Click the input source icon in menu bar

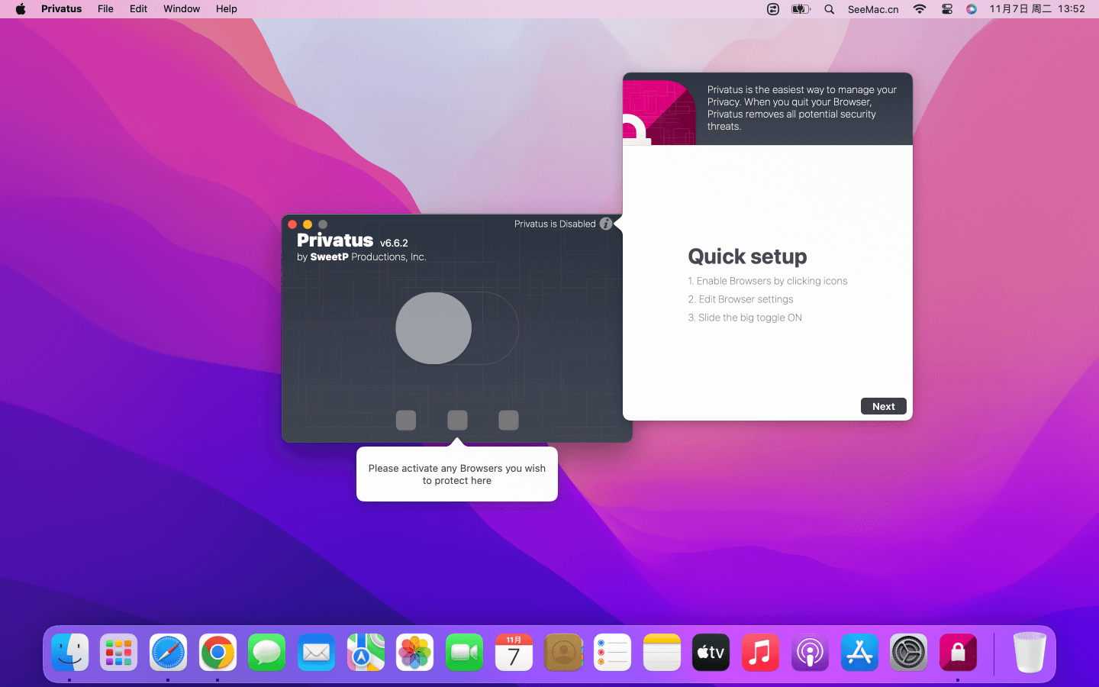[773, 9]
